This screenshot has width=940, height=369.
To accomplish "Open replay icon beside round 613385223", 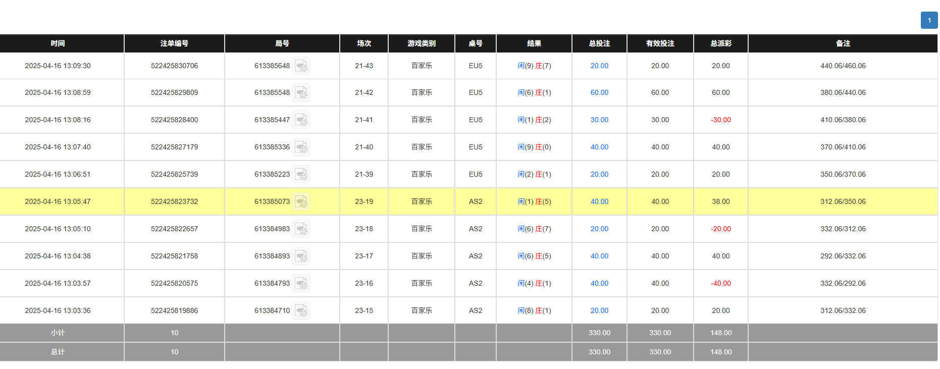I will pyautogui.click(x=301, y=174).
